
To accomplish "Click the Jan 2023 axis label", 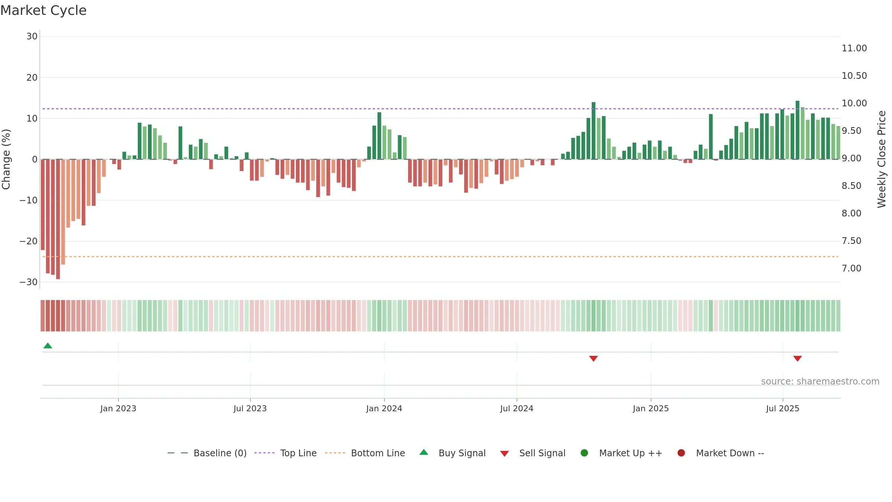I will [118, 408].
